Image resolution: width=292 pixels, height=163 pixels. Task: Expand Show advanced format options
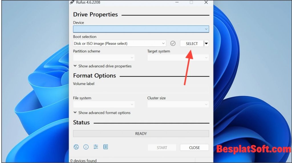click(x=102, y=113)
